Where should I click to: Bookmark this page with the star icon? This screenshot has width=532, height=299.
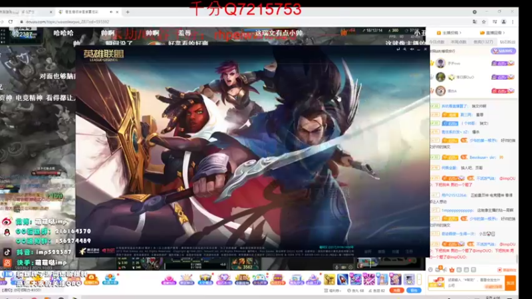point(484,22)
